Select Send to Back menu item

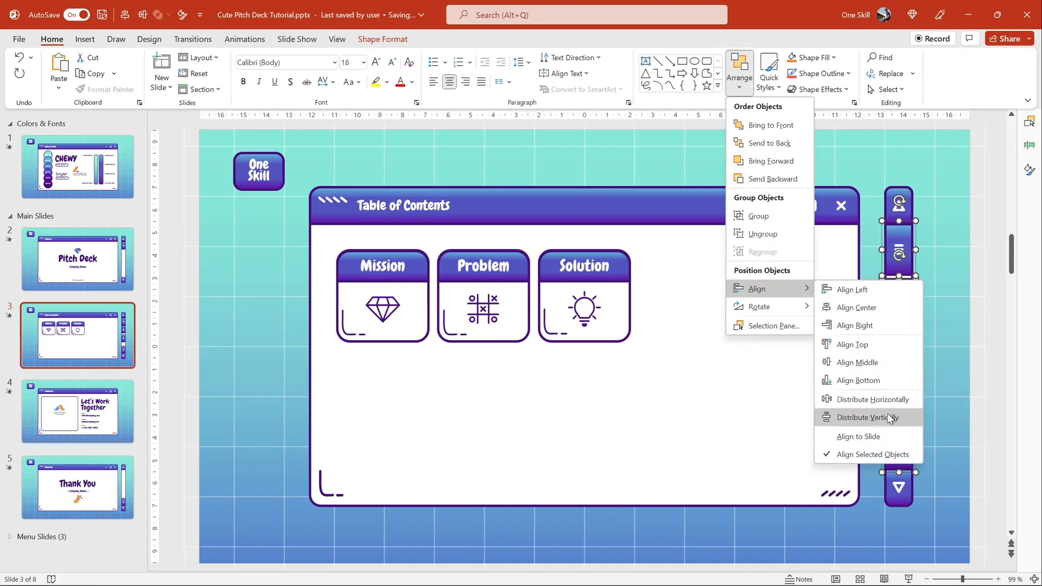point(770,143)
